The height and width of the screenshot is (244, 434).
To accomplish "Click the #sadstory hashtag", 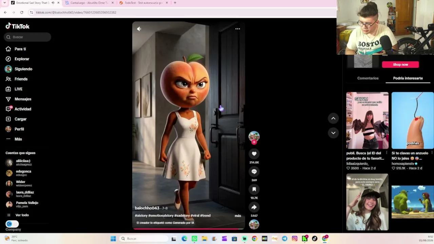I will pos(182,216).
